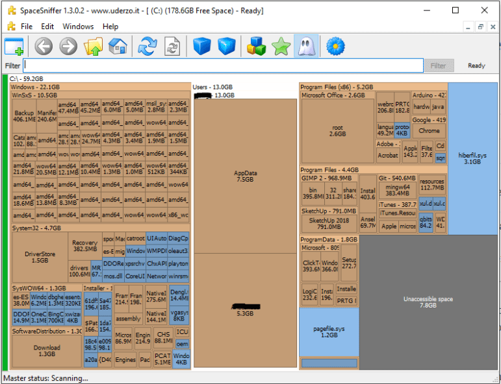Select the hiberfil.sys file block
Image resolution: width=501 pixels, height=384 pixels.
click(472, 159)
